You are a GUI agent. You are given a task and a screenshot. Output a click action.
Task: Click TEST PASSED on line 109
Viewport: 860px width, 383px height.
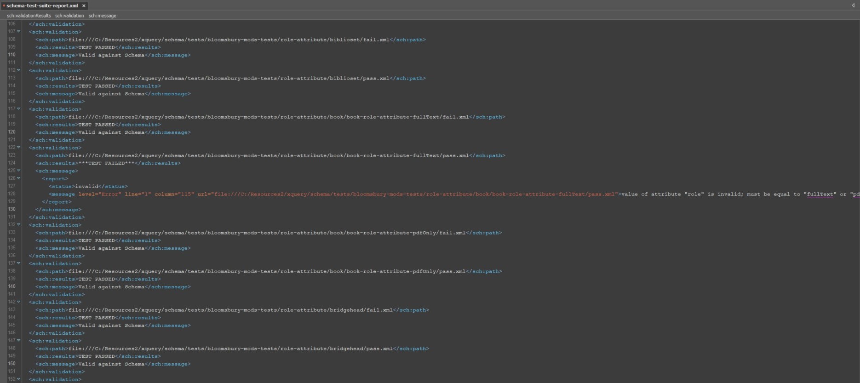pos(97,47)
